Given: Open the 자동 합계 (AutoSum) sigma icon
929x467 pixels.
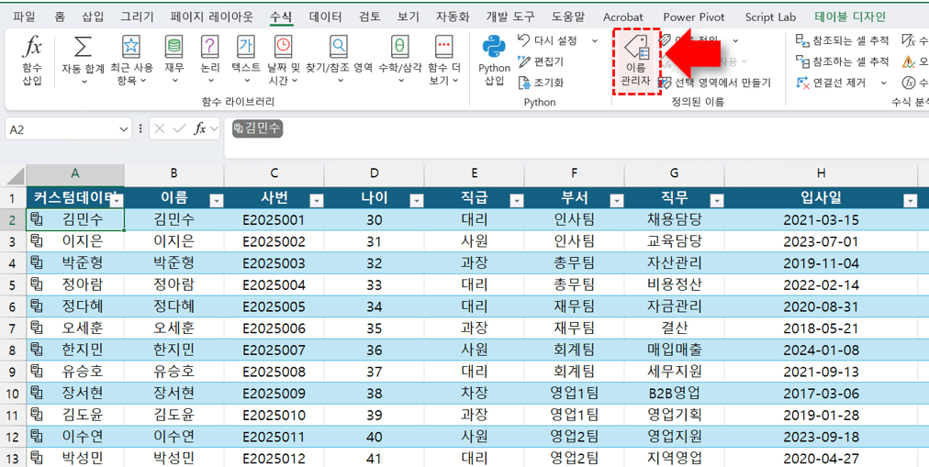Looking at the screenshot, I should click(x=83, y=48).
